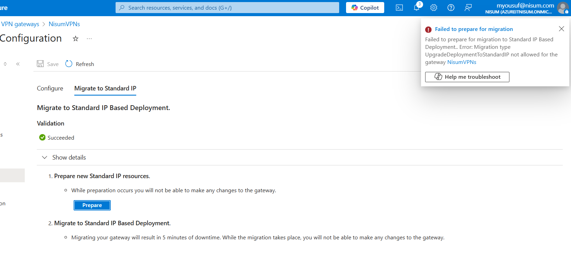This screenshot has height=261, width=571.
Task: Focus the search resources input field
Action: point(227,8)
